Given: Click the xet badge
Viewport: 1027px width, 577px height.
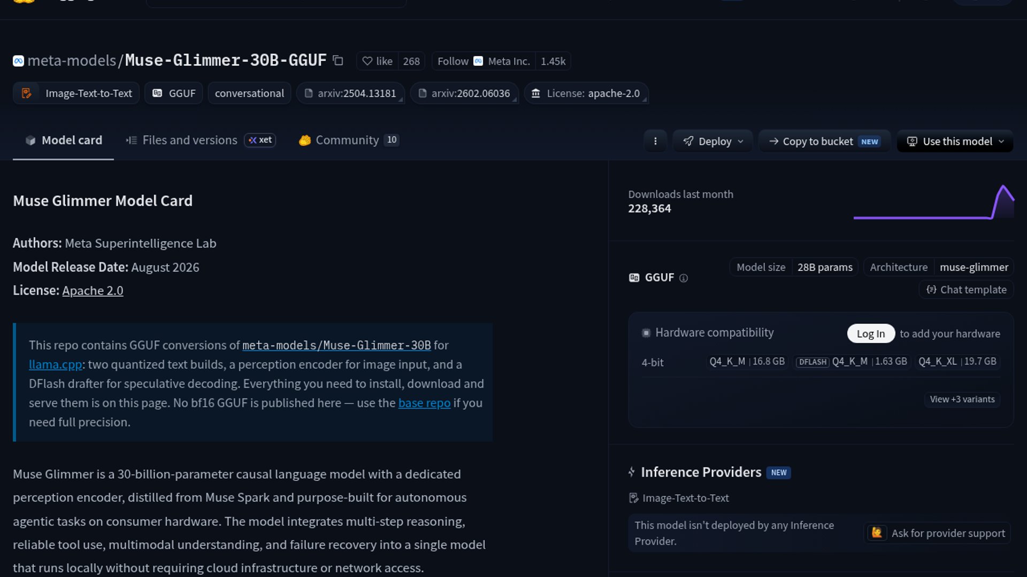Looking at the screenshot, I should point(260,140).
